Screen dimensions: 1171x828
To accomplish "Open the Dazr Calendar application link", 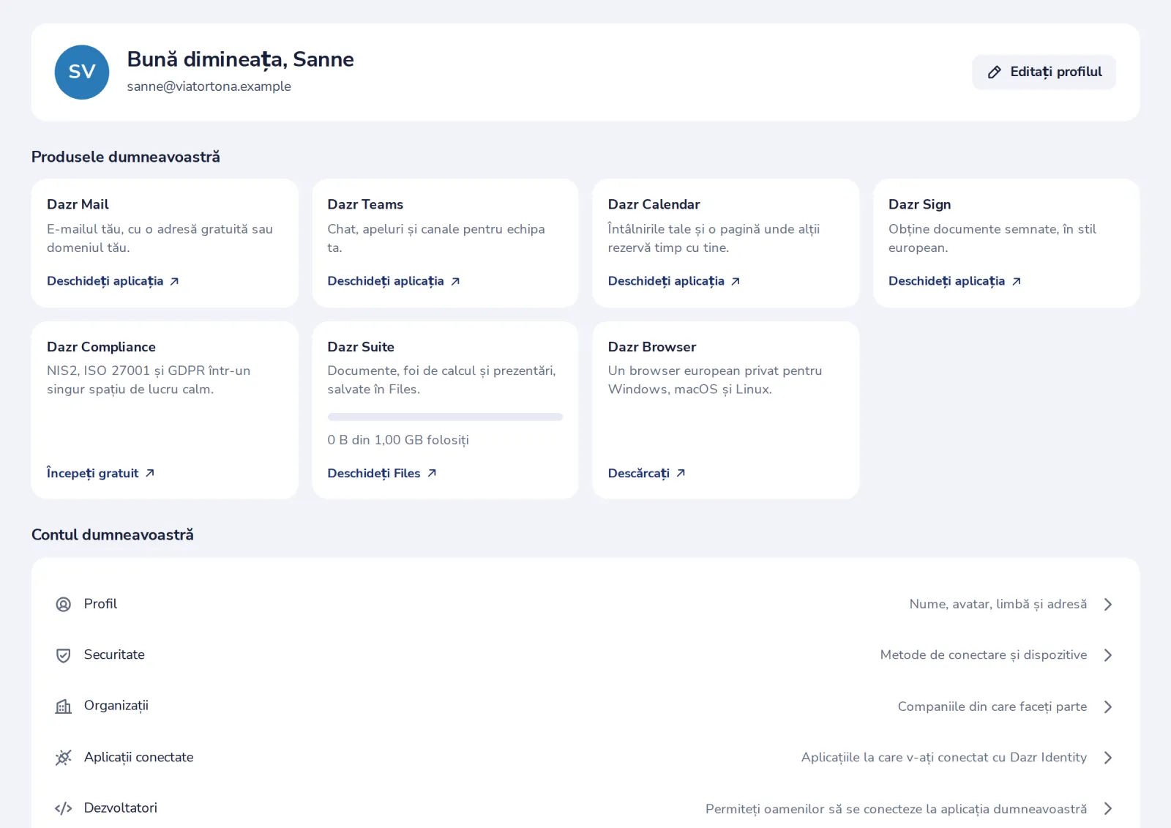I will click(674, 281).
